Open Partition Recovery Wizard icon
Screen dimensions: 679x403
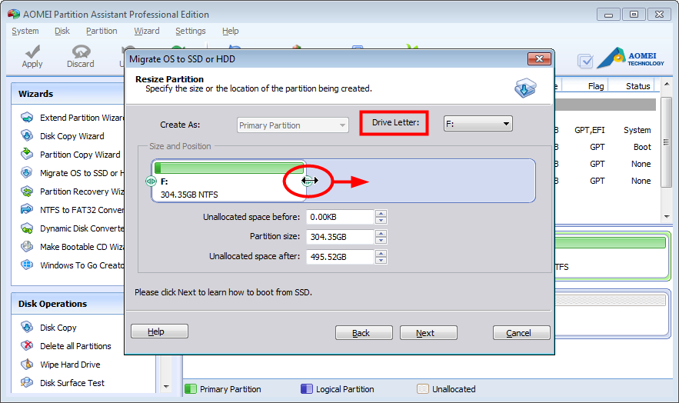[27, 192]
